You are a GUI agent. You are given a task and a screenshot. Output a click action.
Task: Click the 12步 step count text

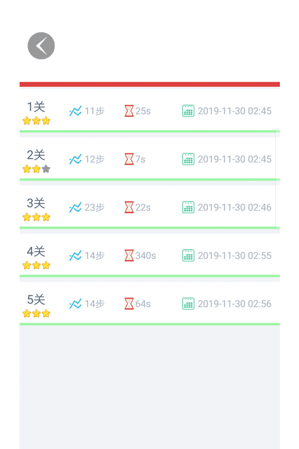pos(95,159)
